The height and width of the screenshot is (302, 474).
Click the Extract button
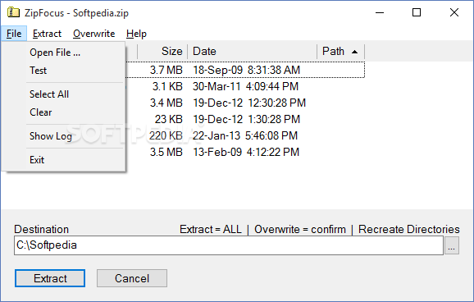tap(50, 278)
